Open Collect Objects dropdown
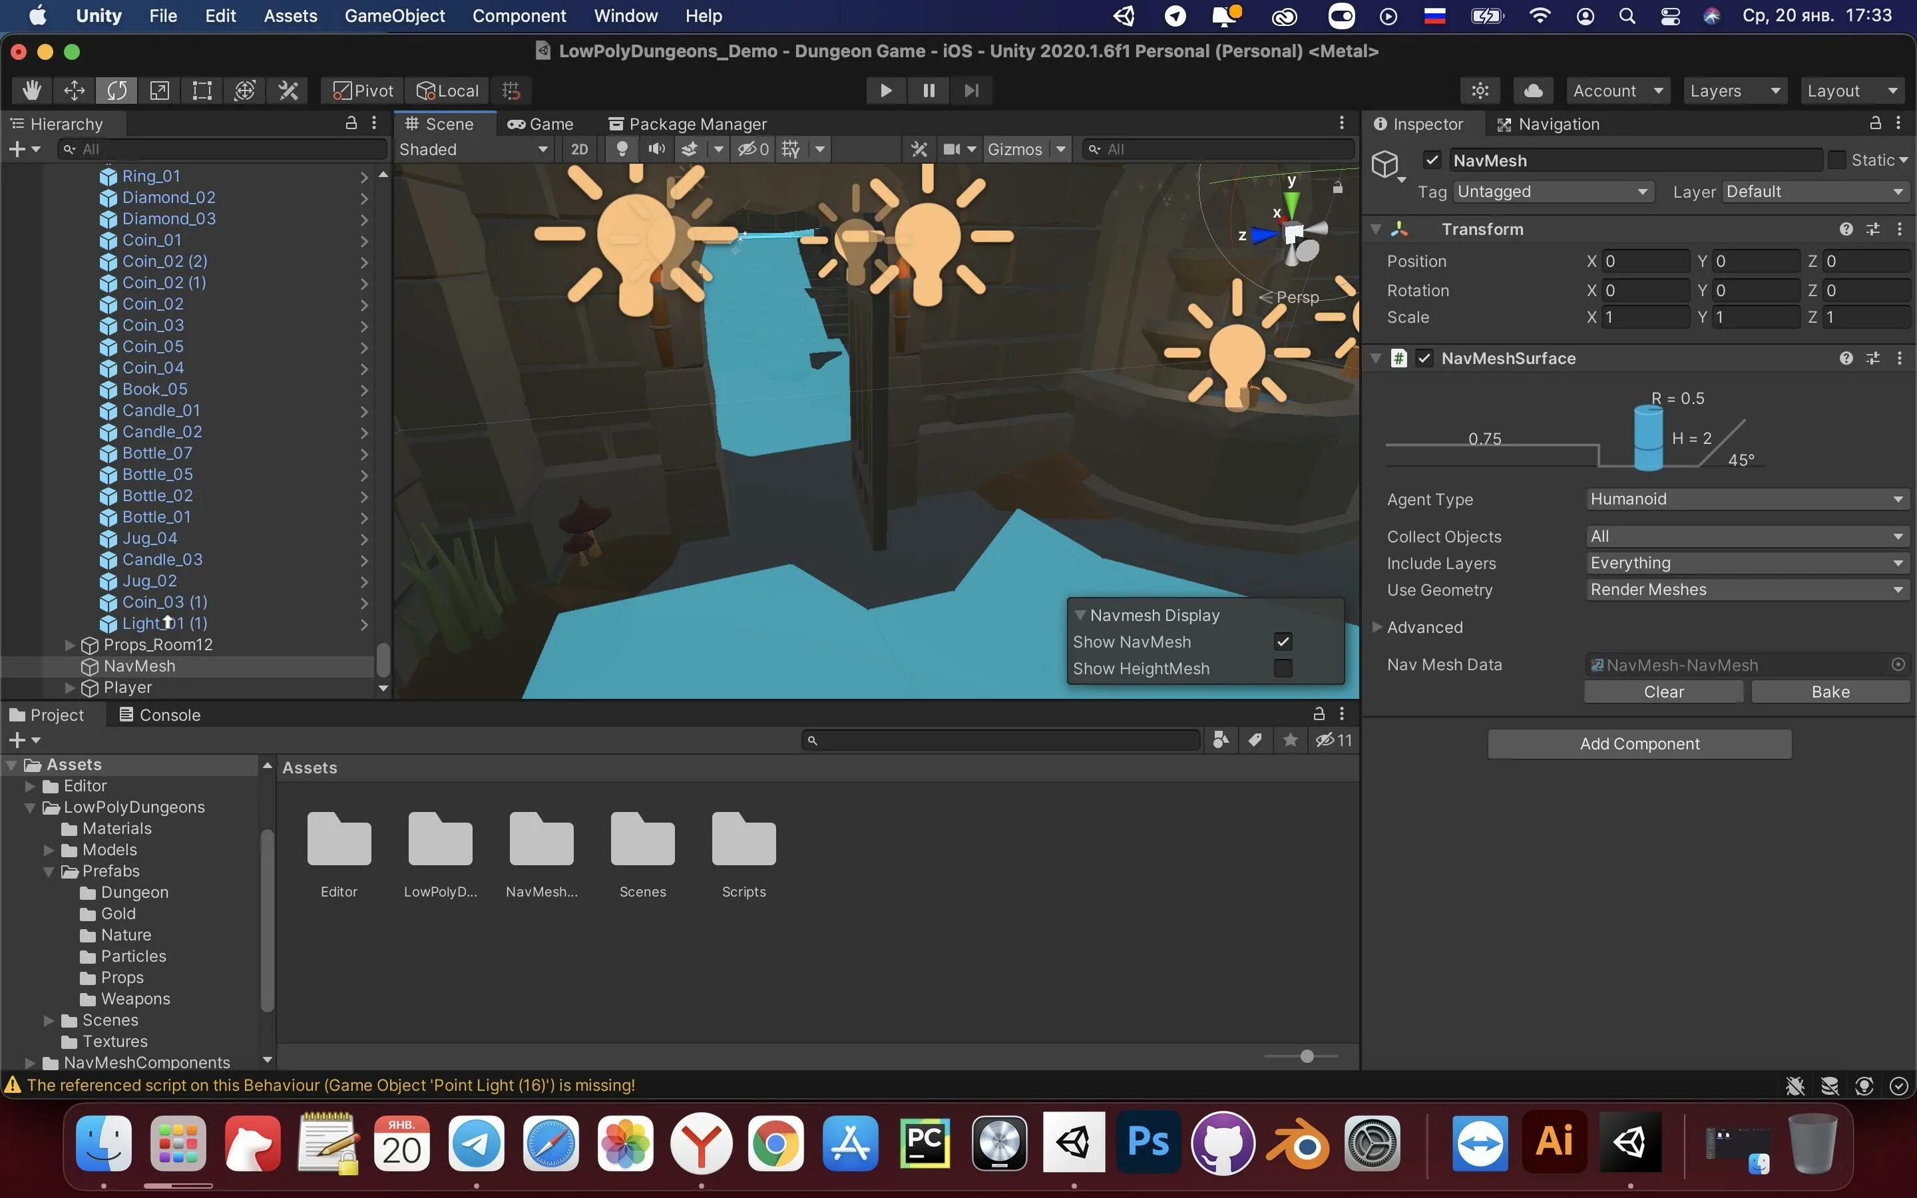The image size is (1917, 1198). 1747,536
